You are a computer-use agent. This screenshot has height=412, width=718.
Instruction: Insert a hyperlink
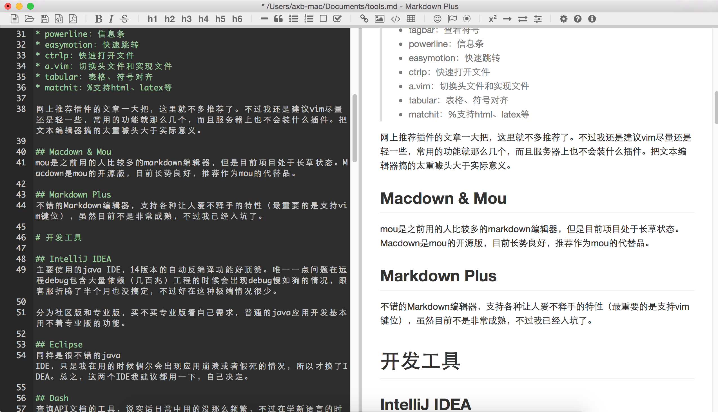coord(364,19)
